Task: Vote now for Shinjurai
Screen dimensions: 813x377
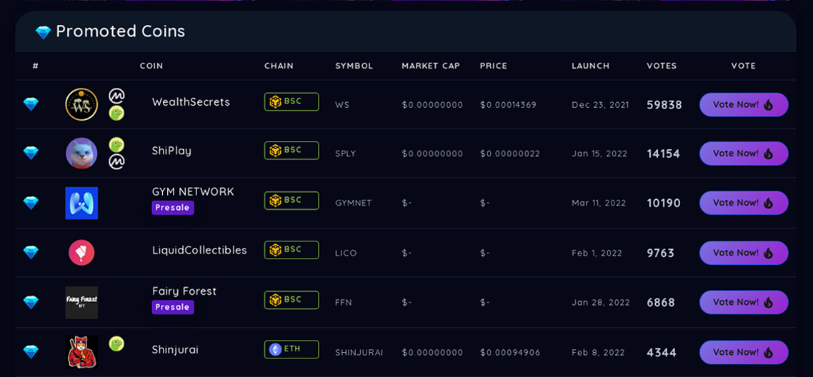Action: coord(744,352)
